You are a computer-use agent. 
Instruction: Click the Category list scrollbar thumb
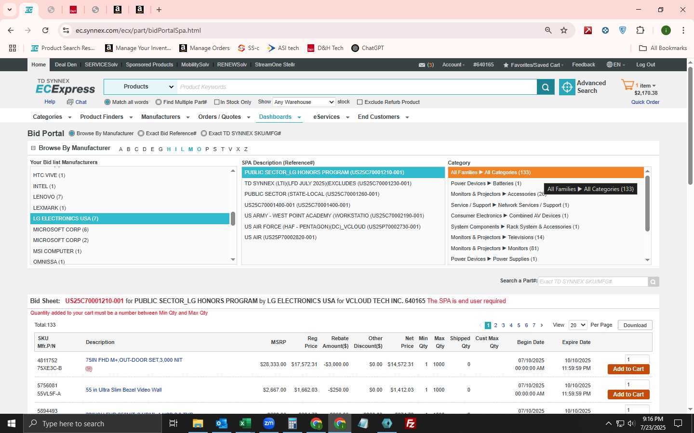point(647,204)
